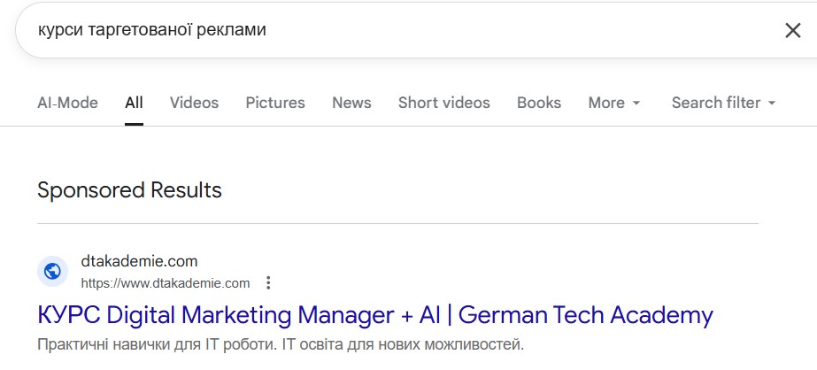The width and height of the screenshot is (817, 370).
Task: Click the https://www.dtakademie.com URL text
Action: pos(166,283)
